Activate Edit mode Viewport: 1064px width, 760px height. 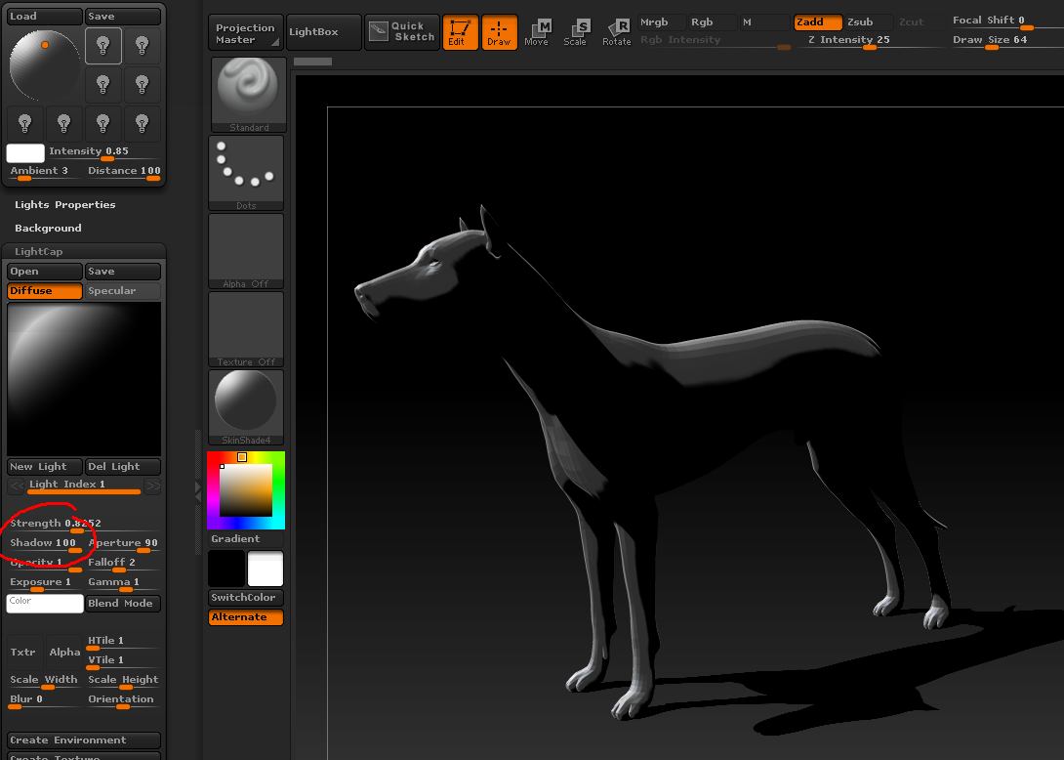pyautogui.click(x=460, y=32)
